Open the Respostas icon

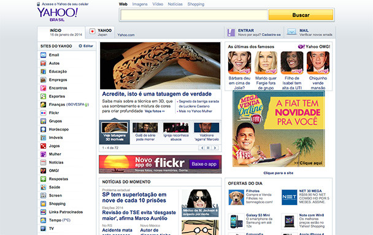point(43,179)
